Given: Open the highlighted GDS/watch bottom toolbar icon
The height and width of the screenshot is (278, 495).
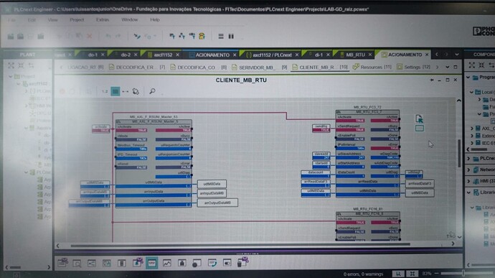Looking at the screenshot, I should [x=152, y=263].
